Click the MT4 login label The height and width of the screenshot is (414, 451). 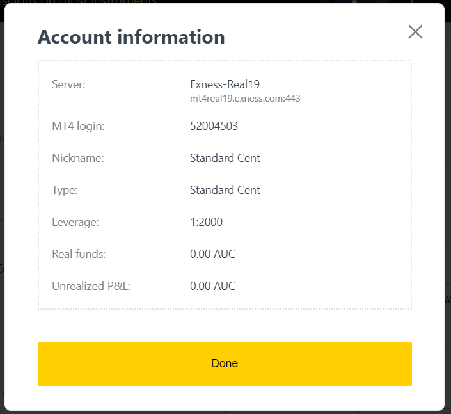pyautogui.click(x=78, y=126)
